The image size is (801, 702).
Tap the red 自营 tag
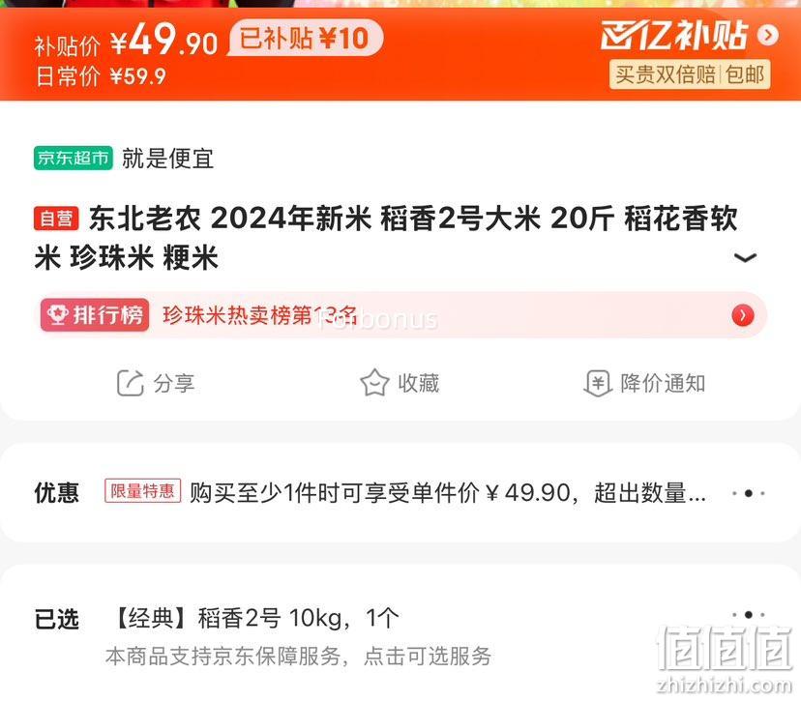tap(56, 218)
